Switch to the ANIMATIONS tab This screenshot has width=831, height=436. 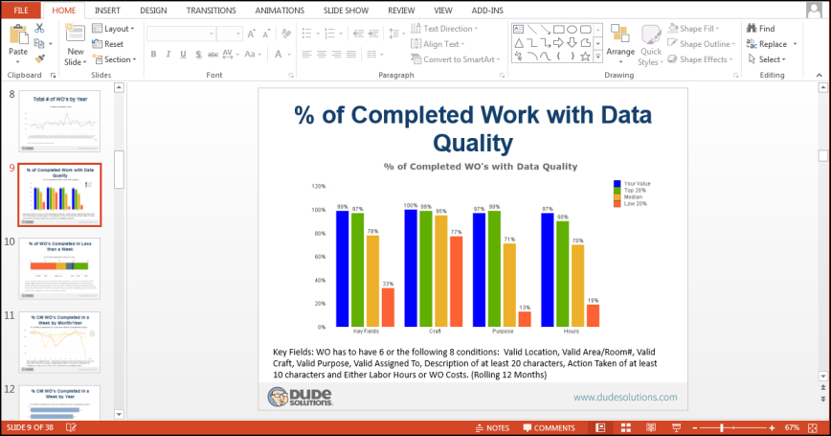(x=280, y=11)
